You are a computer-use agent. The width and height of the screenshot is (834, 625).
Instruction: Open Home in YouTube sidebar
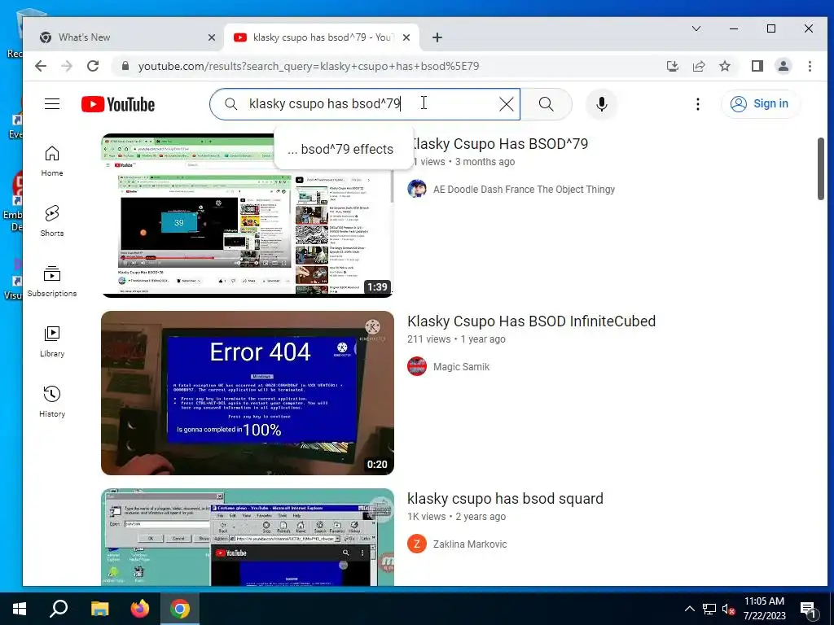click(x=52, y=161)
